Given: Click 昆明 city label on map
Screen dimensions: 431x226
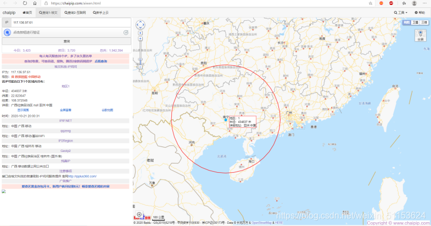Looking at the screenshot, I should point(155,93).
